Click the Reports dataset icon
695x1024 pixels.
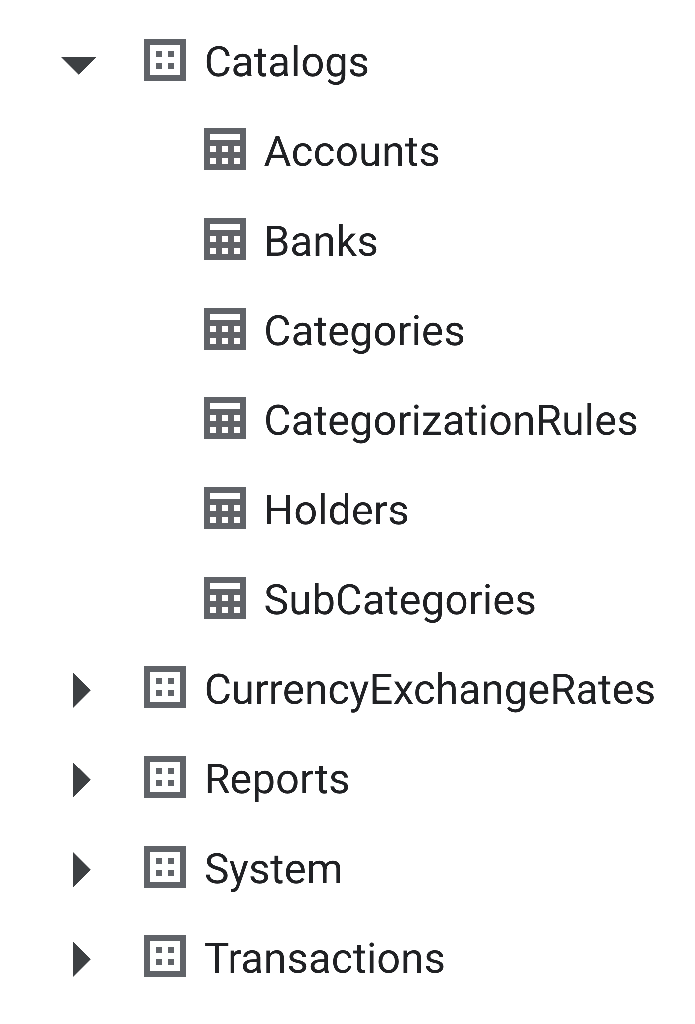pyautogui.click(x=165, y=777)
